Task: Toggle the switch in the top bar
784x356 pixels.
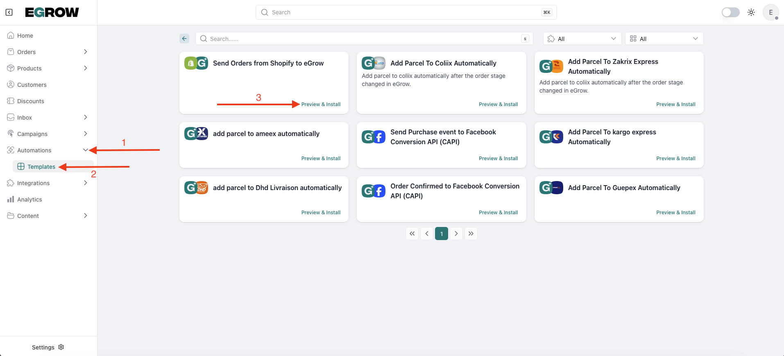Action: (x=730, y=12)
